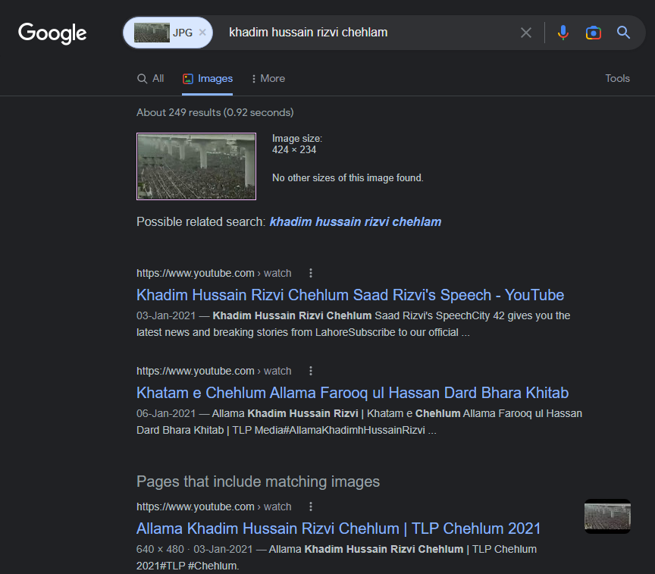Viewport: 655px width, 574px height.
Task: Open Saad Rizvi's Speech YouTube result
Action: [350, 295]
